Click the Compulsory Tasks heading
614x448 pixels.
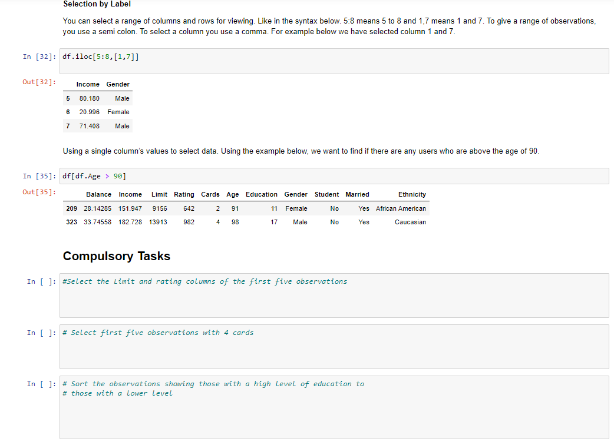116,256
